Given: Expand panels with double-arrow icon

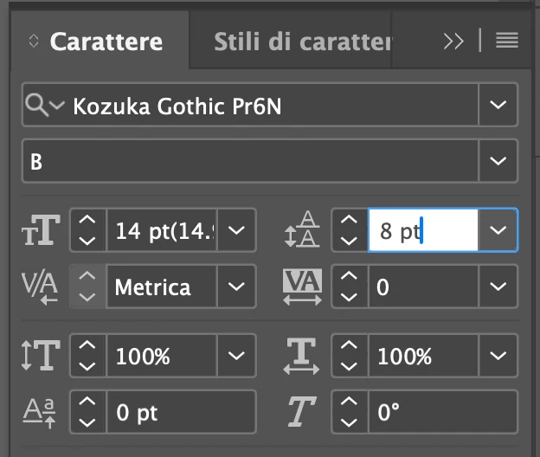Looking at the screenshot, I should (453, 41).
